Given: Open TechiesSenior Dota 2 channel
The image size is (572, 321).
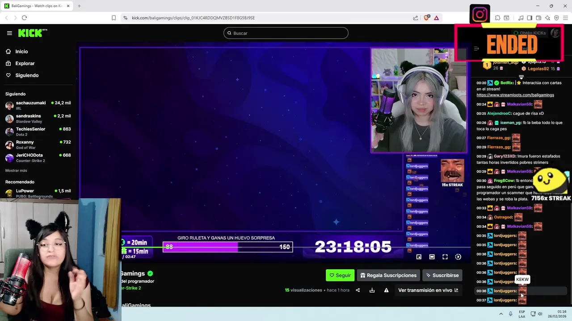Looking at the screenshot, I should pyautogui.click(x=38, y=132).
